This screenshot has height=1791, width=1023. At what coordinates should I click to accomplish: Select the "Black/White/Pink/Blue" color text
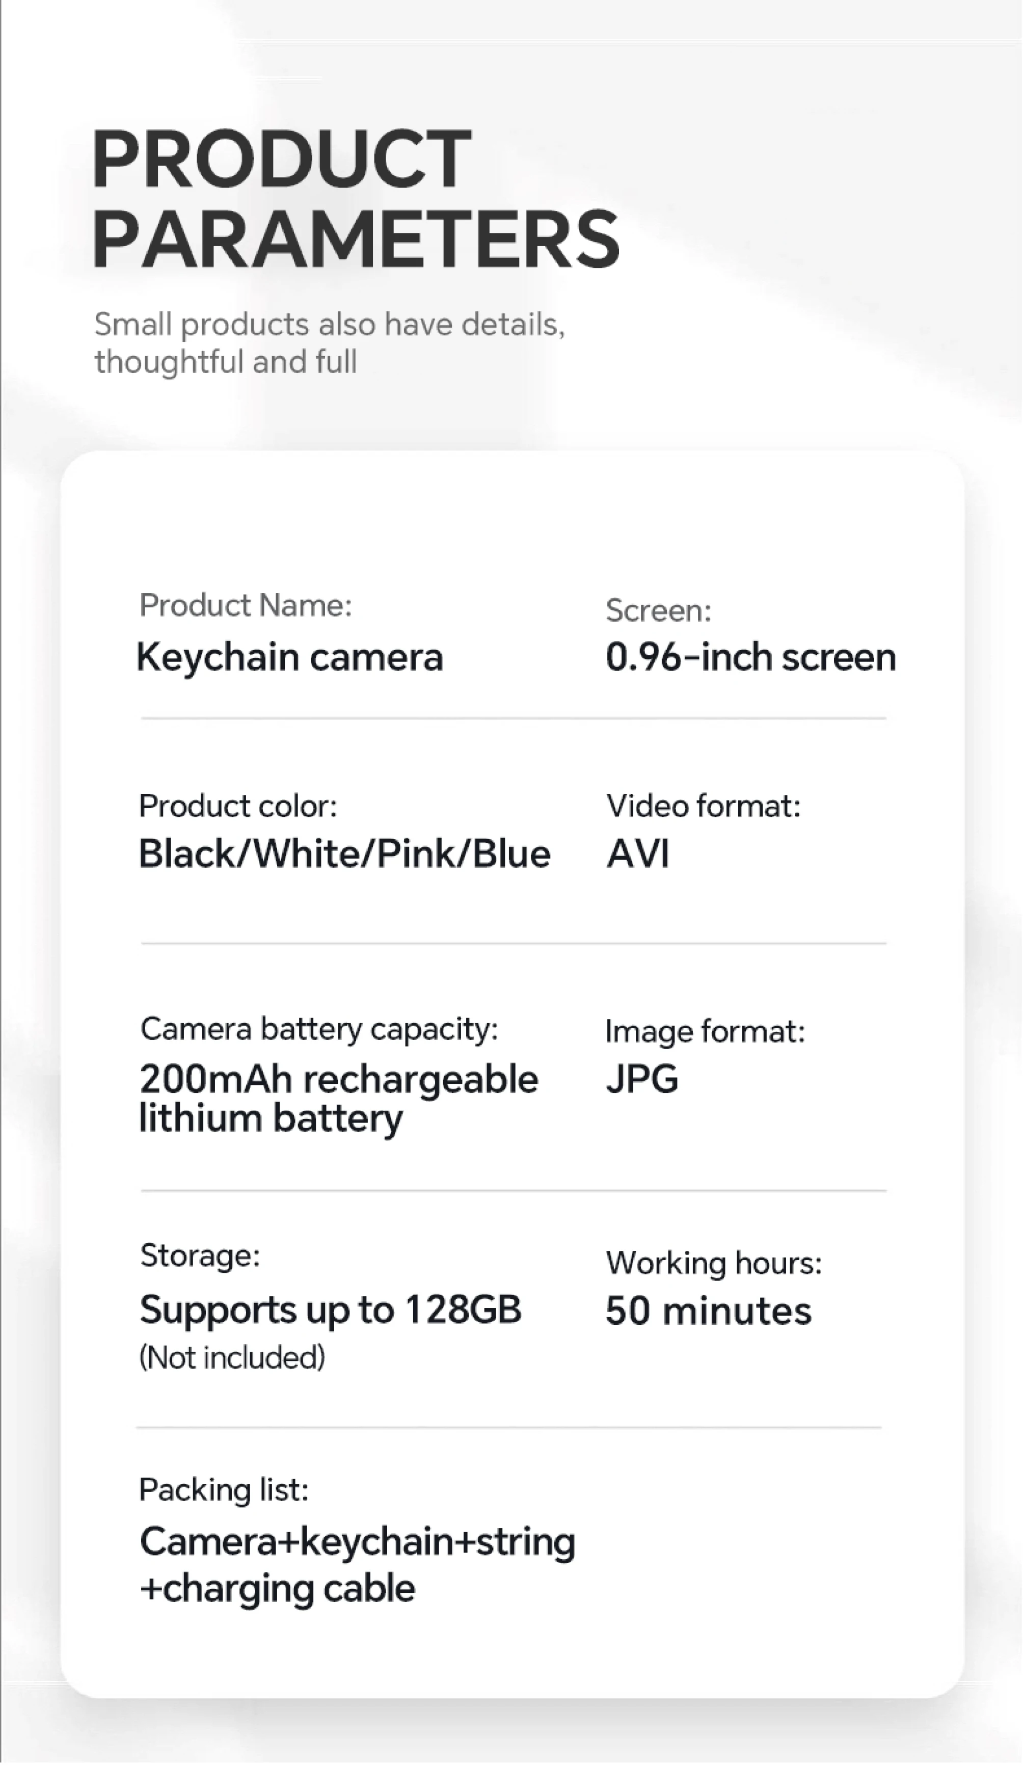(x=344, y=853)
